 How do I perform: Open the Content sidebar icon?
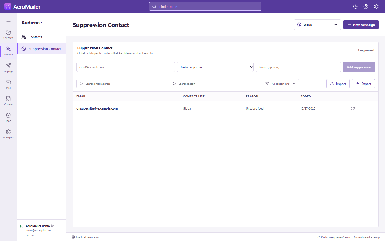click(9, 101)
